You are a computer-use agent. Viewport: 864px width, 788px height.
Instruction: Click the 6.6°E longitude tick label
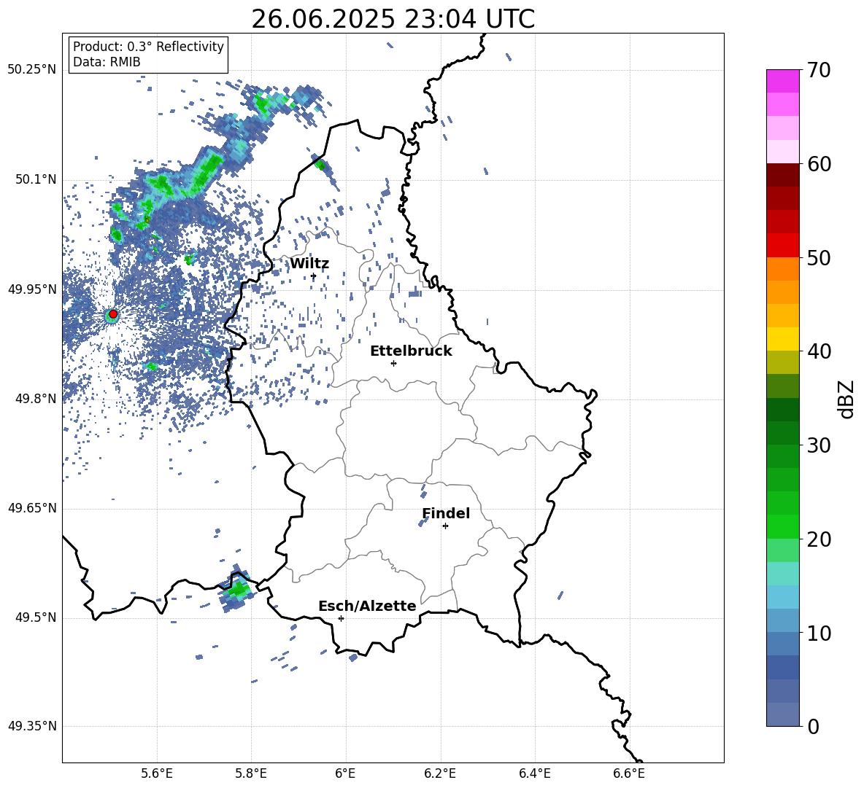629,773
